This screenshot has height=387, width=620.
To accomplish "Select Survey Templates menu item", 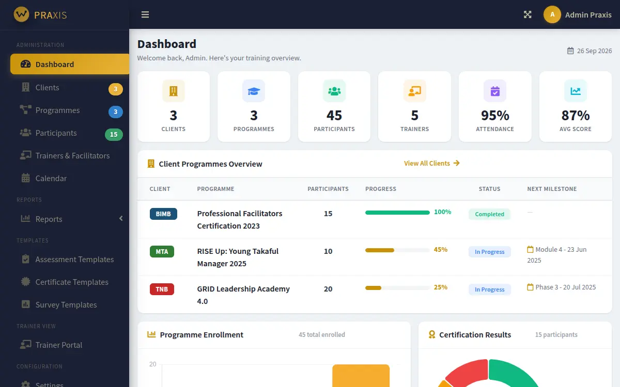I will coord(70,304).
